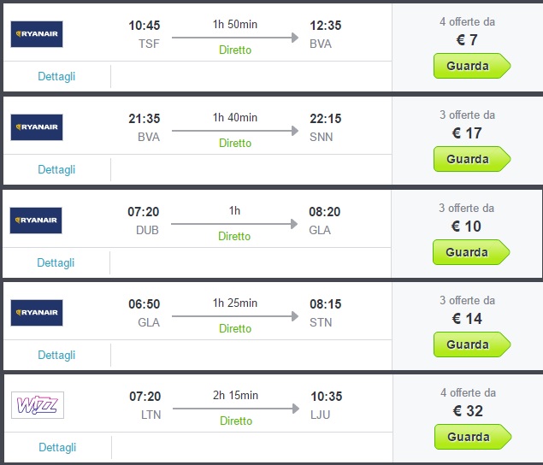Screen dimensions: 543x465
Task: Click the Diretto label on LTN-LJU flight
Action: coord(236,421)
